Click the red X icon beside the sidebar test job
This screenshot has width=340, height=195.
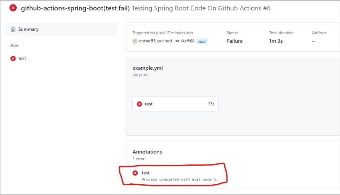point(13,59)
